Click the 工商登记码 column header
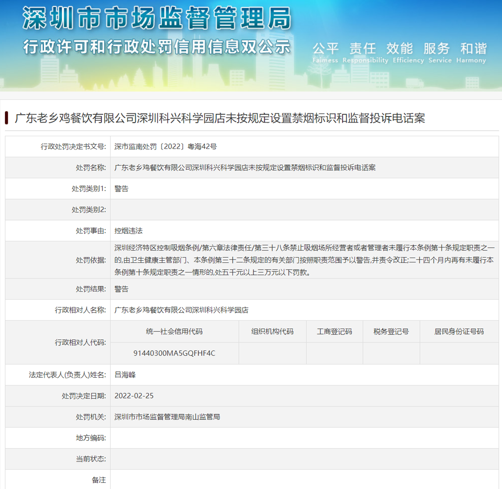Screen dimensions: 502x489 (335, 332)
